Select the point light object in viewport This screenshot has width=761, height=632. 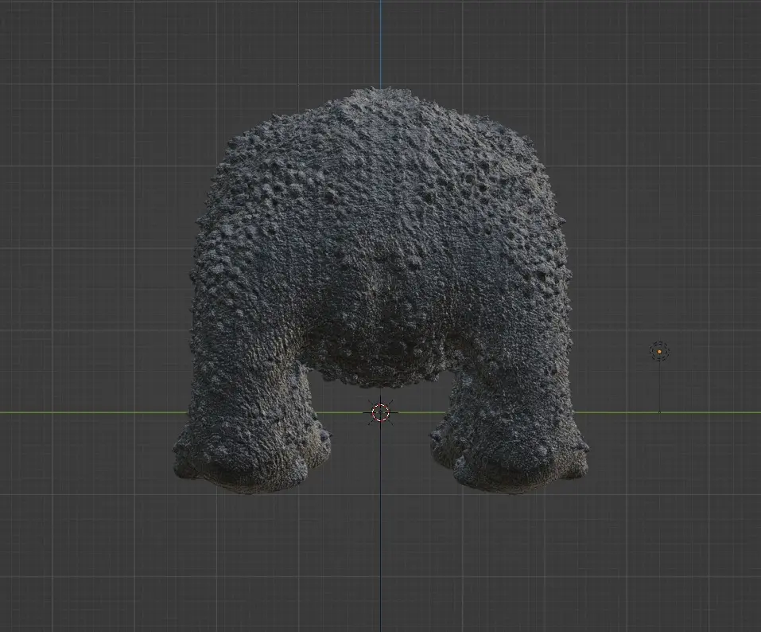point(659,351)
